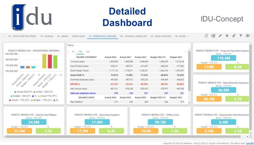This screenshot has height=145, width=254.
Task: Click the IDU logo
Action: [x=32, y=17]
